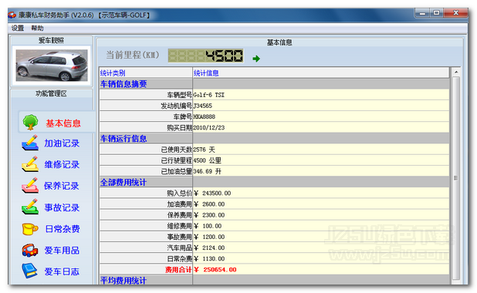Click the 4500 公里 mileage value

point(207,160)
